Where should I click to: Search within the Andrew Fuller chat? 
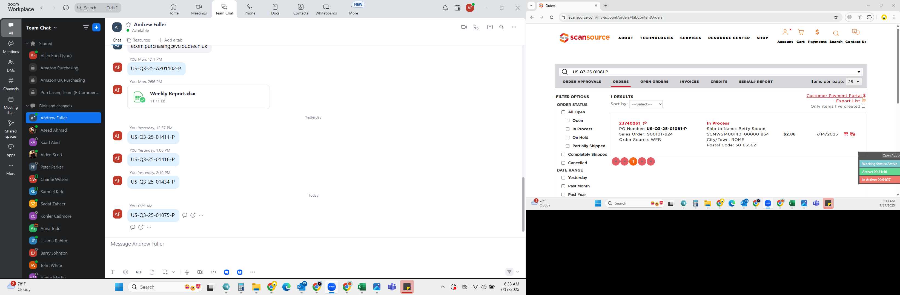tap(501, 27)
